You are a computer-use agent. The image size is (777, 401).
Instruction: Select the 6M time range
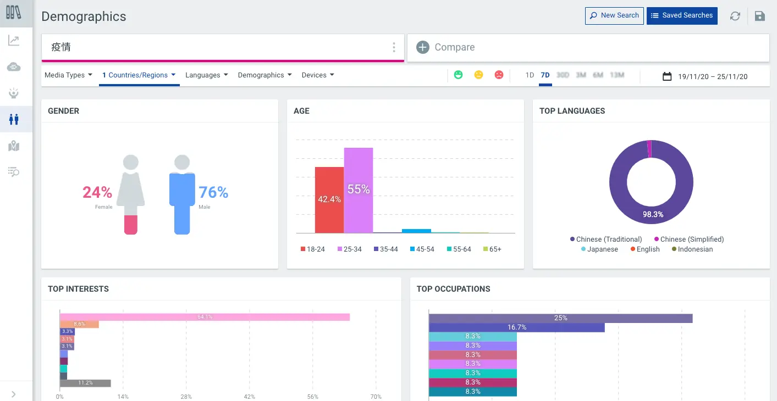point(598,75)
